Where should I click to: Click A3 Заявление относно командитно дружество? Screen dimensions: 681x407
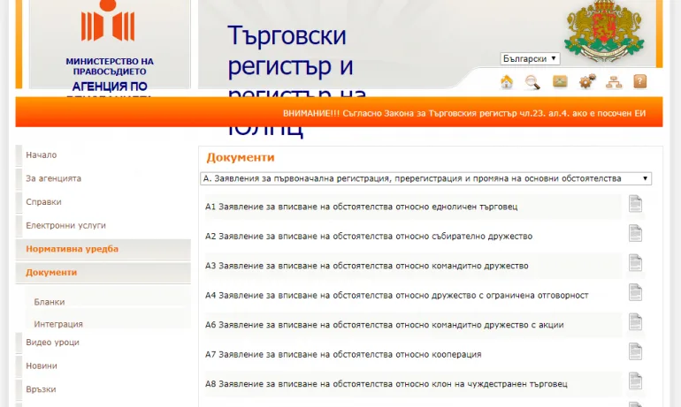coord(366,266)
